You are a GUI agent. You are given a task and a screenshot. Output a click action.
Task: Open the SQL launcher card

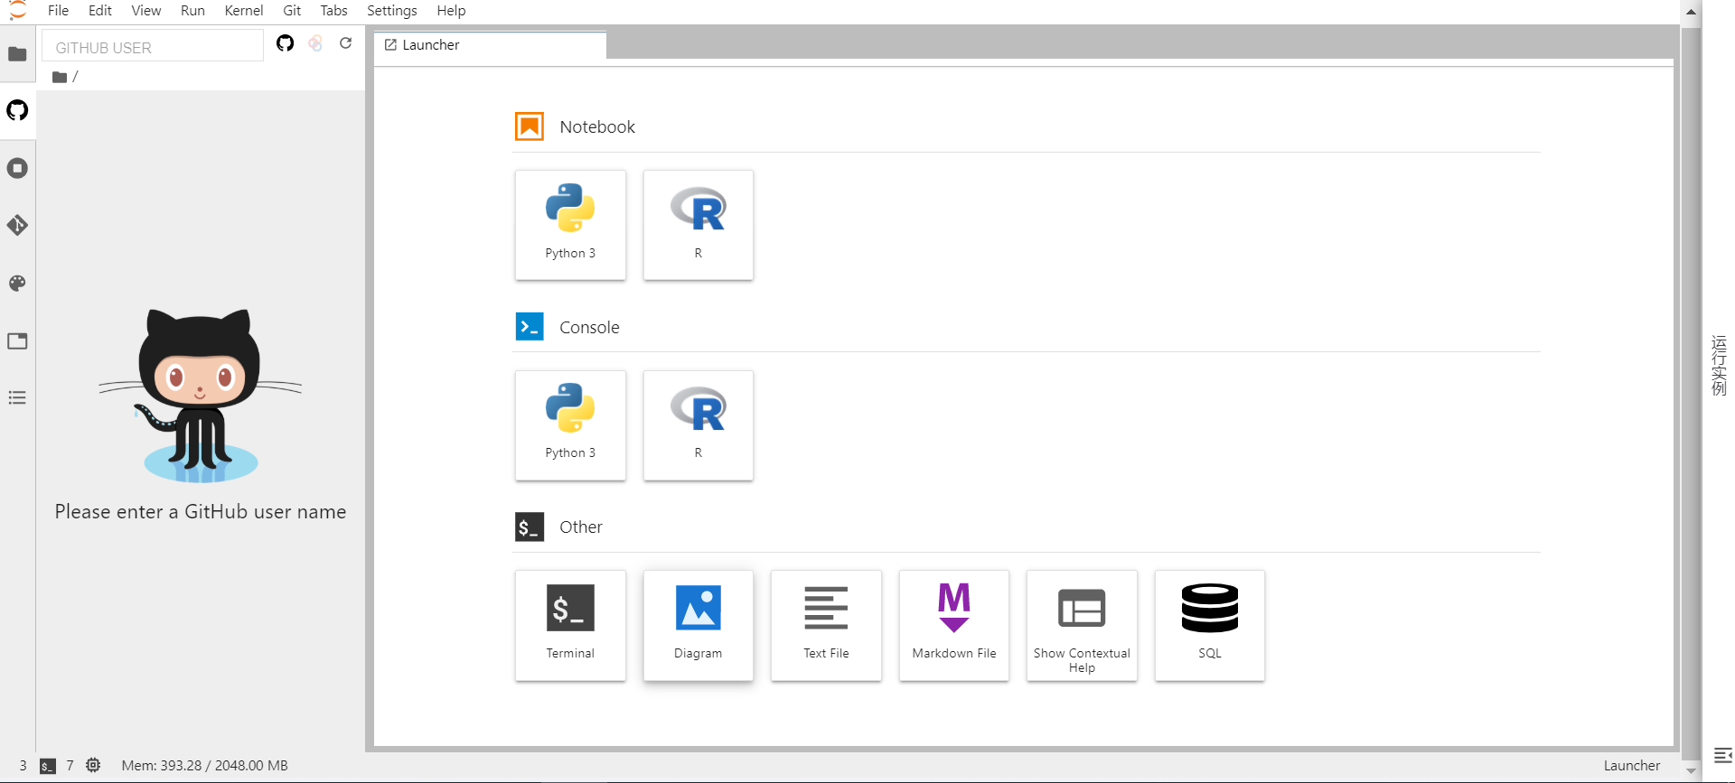pyautogui.click(x=1209, y=625)
